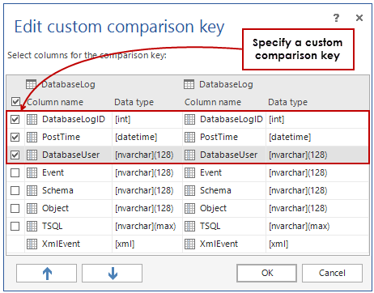Uncheck the PostTime checkbox
The width and height of the screenshot is (374, 293).
click(15, 137)
